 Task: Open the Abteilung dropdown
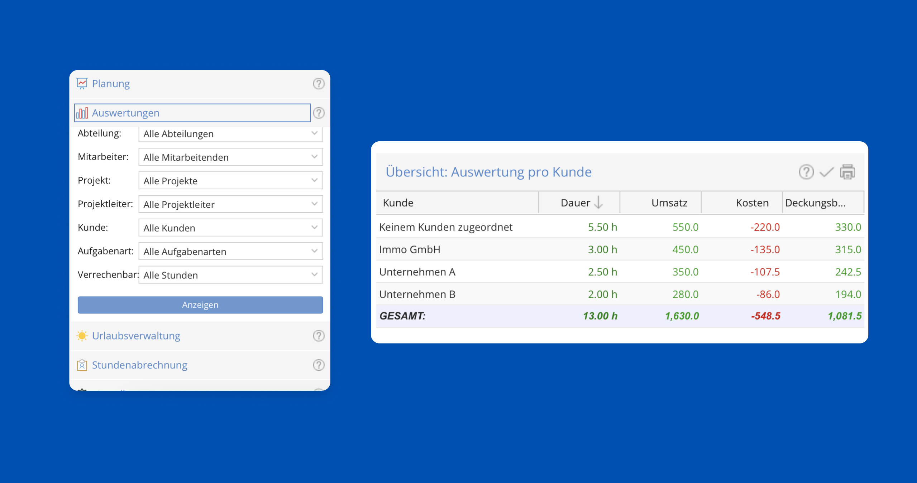(x=230, y=134)
